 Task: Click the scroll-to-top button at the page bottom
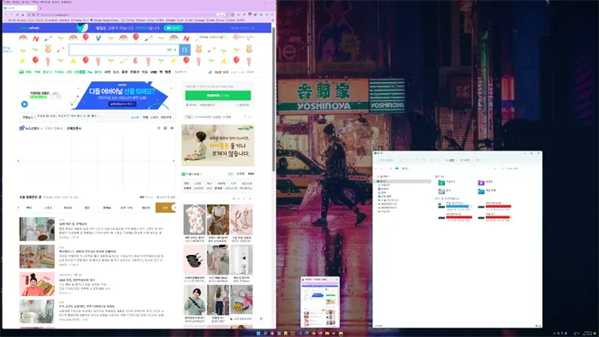click(x=261, y=319)
